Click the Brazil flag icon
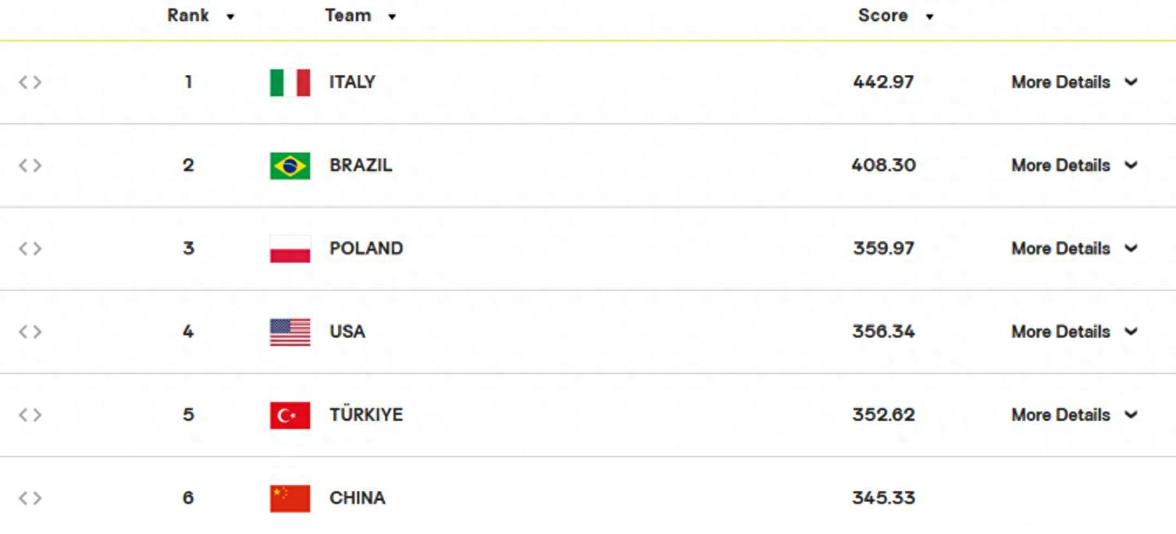Screen dimensions: 1176x534 290,166
